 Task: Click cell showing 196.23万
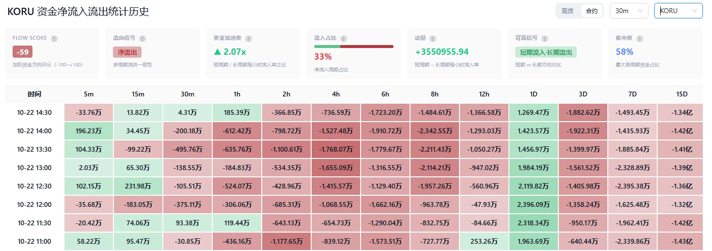(x=89, y=131)
